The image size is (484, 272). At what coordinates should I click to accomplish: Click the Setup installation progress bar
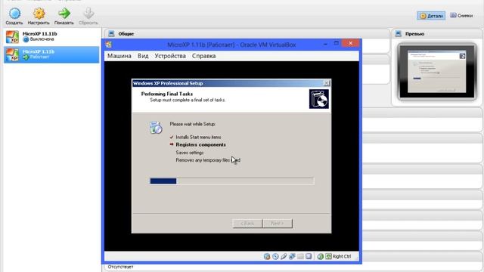232,181
